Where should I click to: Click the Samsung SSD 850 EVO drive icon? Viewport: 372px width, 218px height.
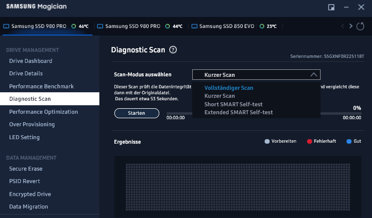click(194, 26)
